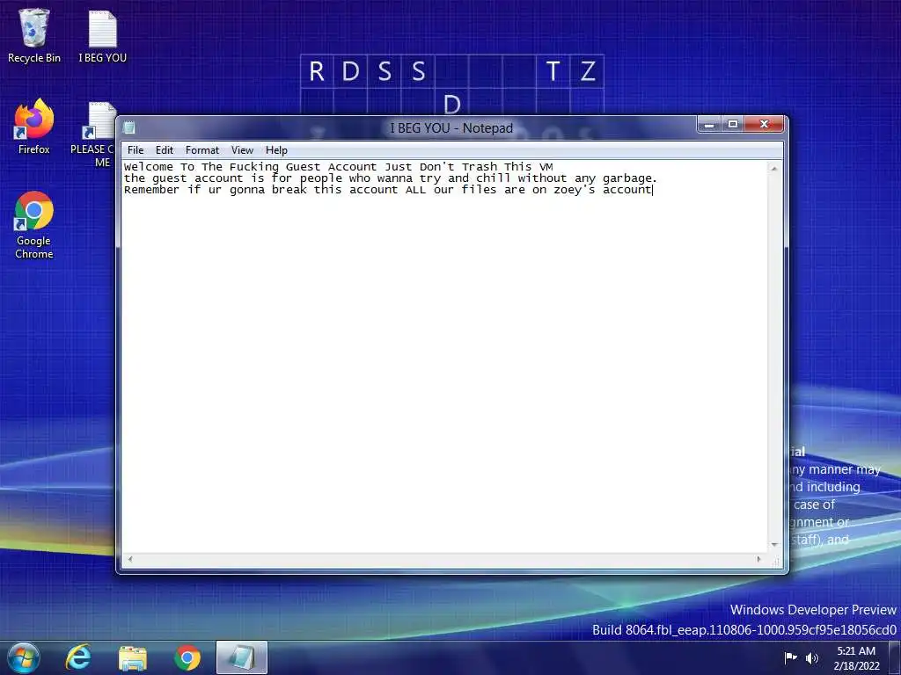The height and width of the screenshot is (675, 901).
Task: Launch Chrome from the taskbar
Action: pos(187,657)
